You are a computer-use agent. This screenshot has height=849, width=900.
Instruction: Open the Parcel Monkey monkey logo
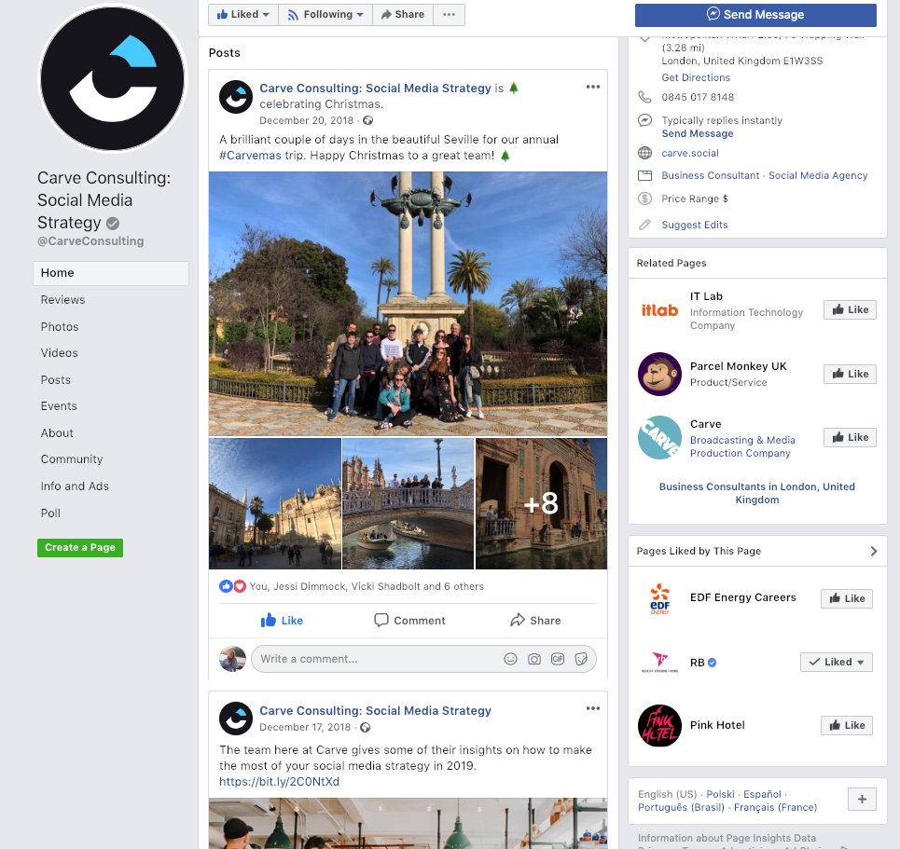tap(659, 374)
